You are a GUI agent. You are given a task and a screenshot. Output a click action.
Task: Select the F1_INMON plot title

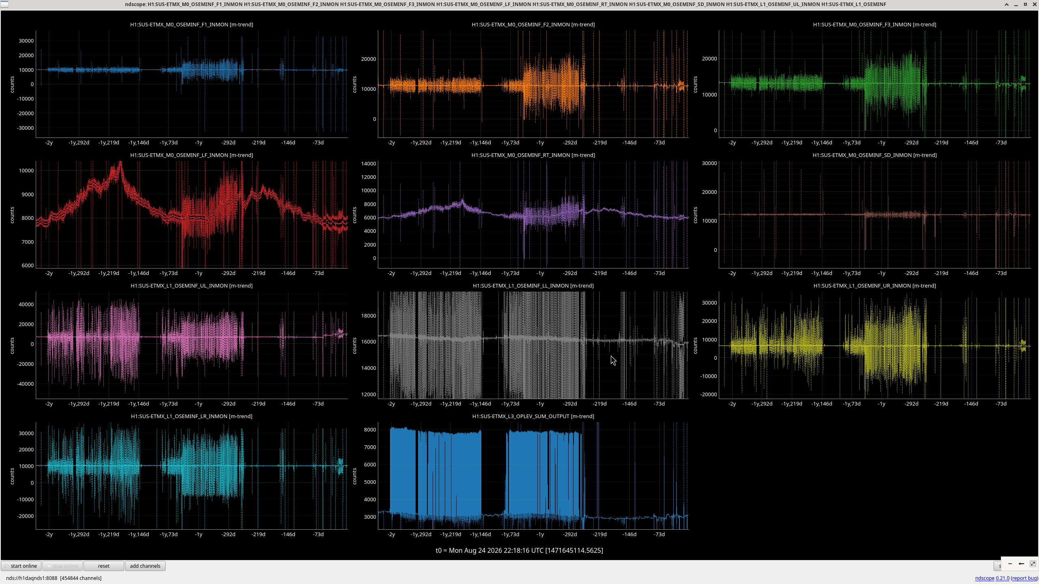tap(192, 24)
